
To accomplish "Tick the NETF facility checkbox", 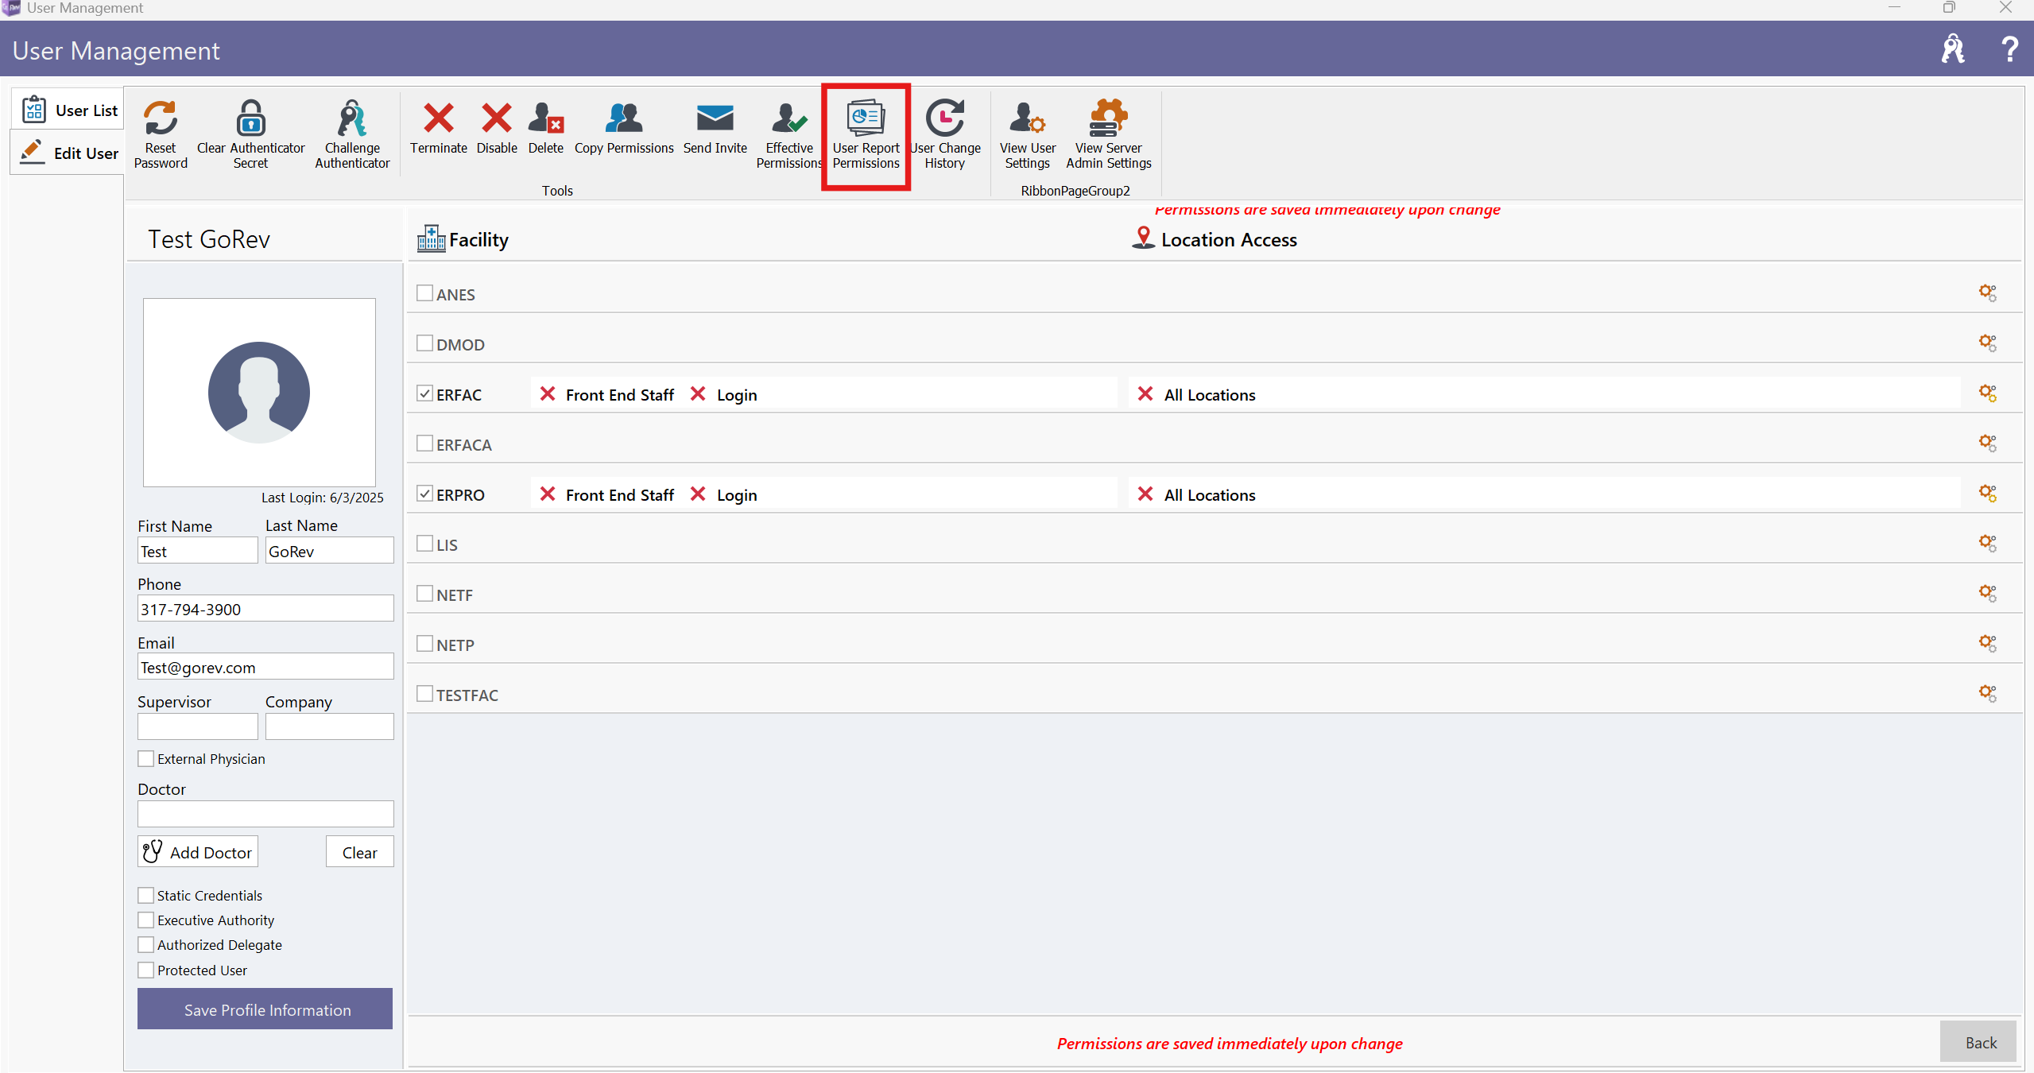I will click(x=425, y=594).
